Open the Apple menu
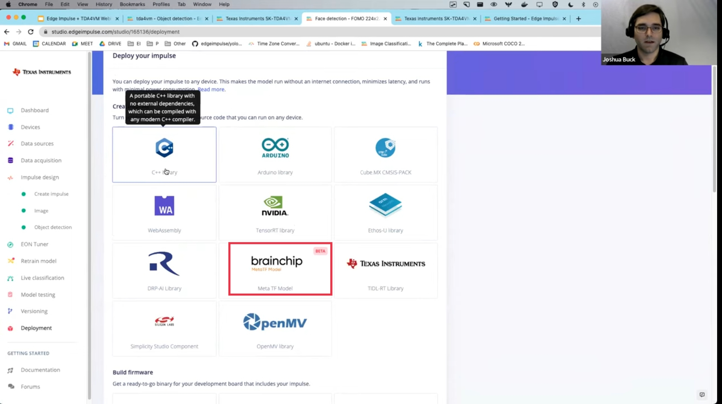The width and height of the screenshot is (722, 404). tap(8, 4)
